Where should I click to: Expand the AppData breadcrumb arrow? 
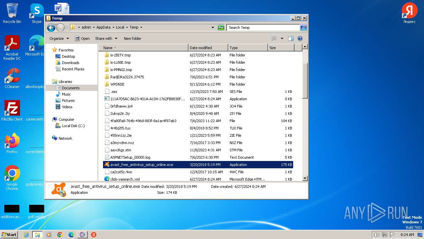click(113, 28)
